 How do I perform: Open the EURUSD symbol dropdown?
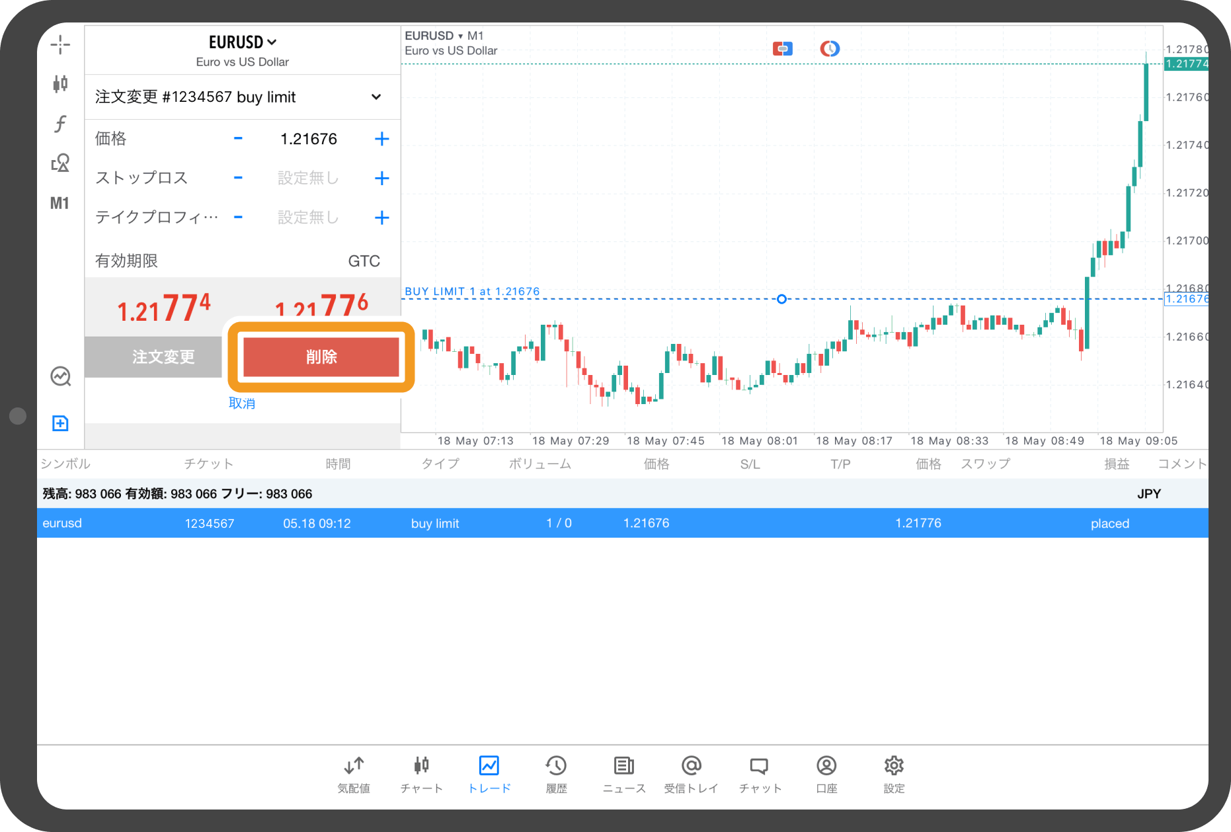click(x=243, y=42)
